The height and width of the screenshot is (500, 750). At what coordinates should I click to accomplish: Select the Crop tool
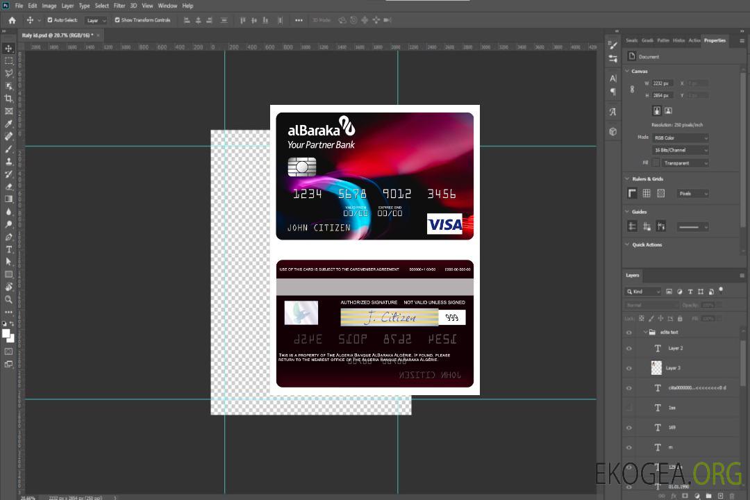click(x=8, y=99)
